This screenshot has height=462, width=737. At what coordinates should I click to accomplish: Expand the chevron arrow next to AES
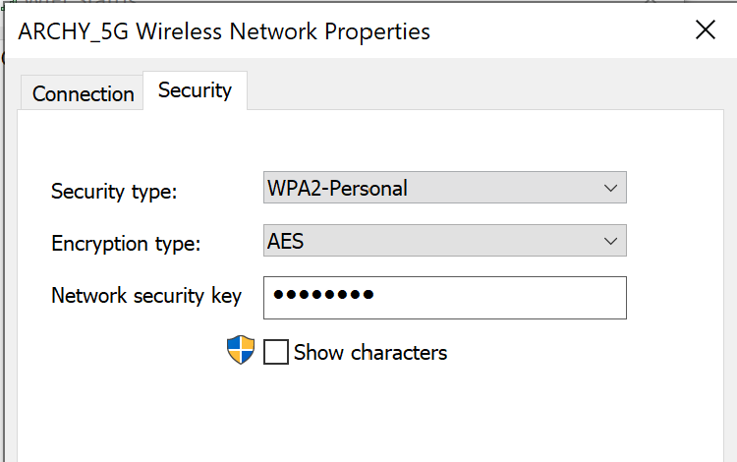610,241
